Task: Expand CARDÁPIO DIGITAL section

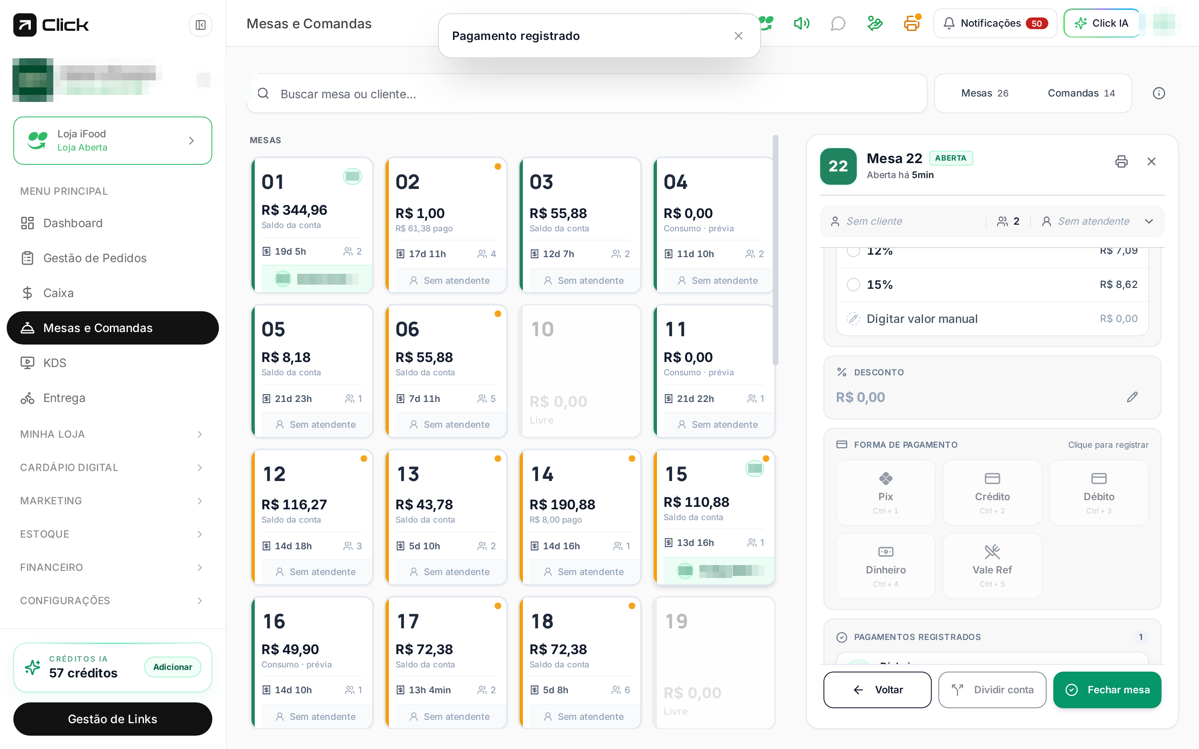Action: (112, 468)
